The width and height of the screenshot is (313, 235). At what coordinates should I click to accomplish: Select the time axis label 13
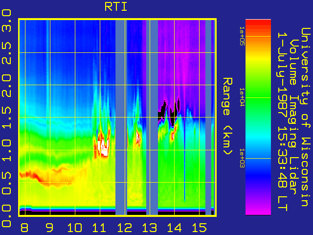pos(150,228)
